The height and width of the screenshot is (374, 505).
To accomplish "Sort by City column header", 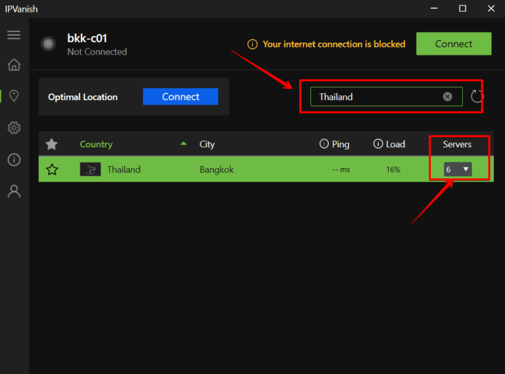I will tap(207, 144).
